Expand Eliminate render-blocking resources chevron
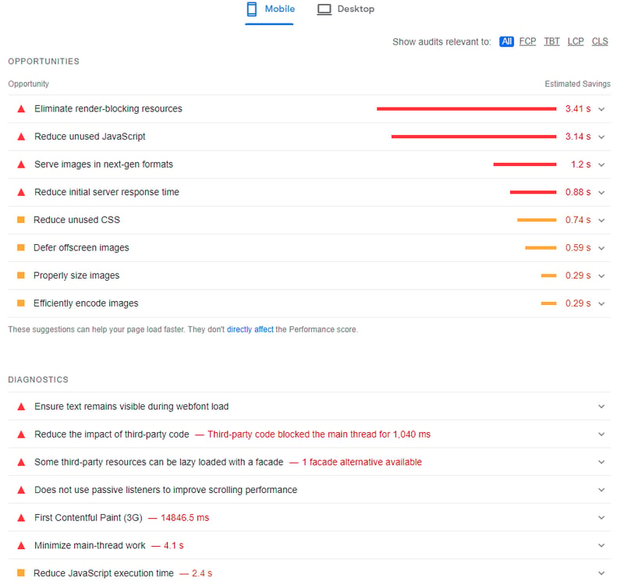The image size is (624, 585). 601,109
